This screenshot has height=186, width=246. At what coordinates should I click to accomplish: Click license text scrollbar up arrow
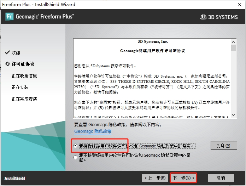tap(233, 42)
